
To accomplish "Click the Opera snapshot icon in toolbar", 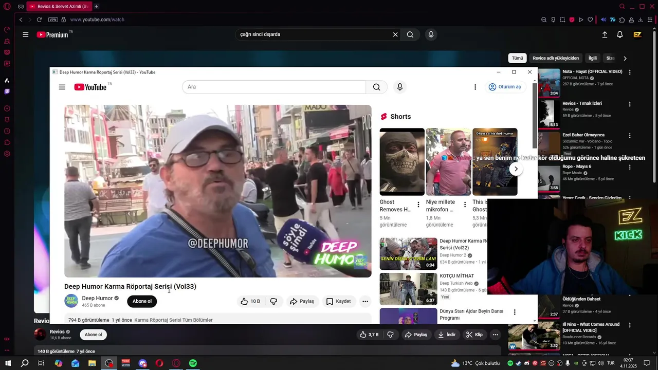I will (x=562, y=20).
